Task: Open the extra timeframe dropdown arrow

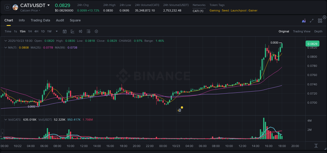Action: point(56,31)
